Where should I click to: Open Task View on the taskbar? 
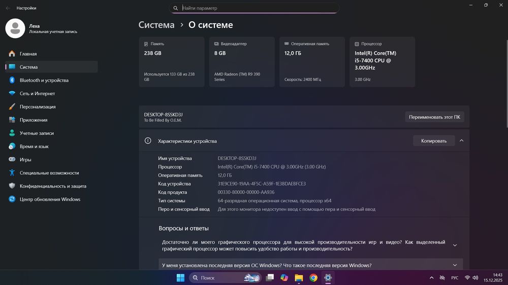pos(270,278)
